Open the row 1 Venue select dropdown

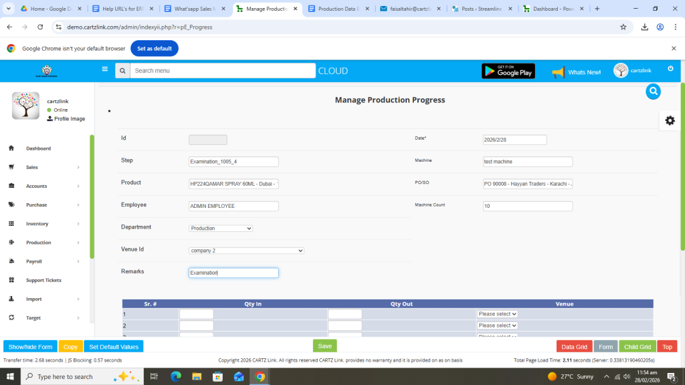click(498, 314)
